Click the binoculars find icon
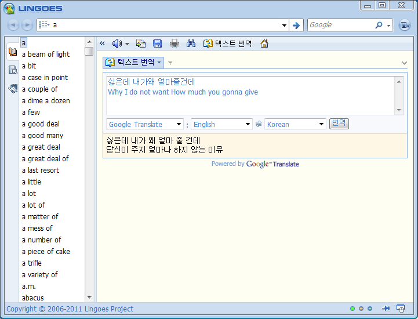 coord(191,43)
